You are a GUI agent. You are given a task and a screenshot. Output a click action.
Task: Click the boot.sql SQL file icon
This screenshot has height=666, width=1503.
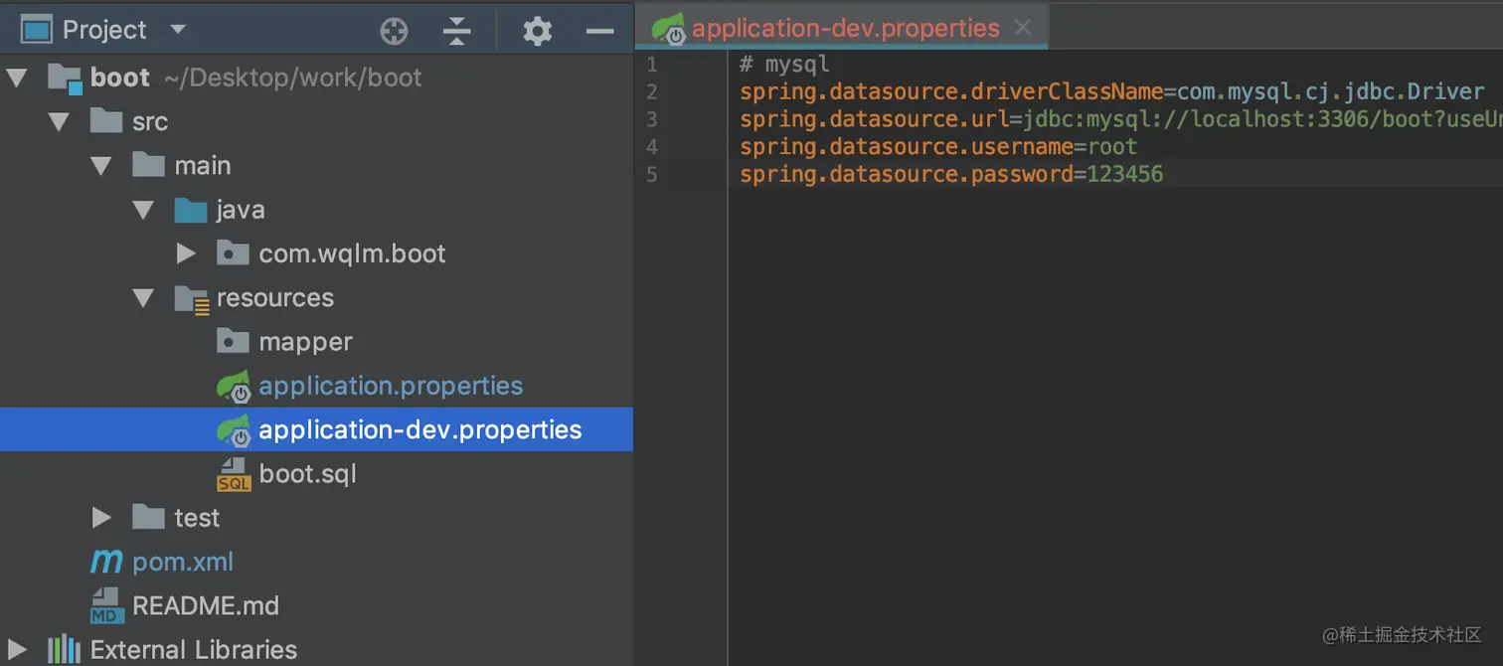[231, 473]
